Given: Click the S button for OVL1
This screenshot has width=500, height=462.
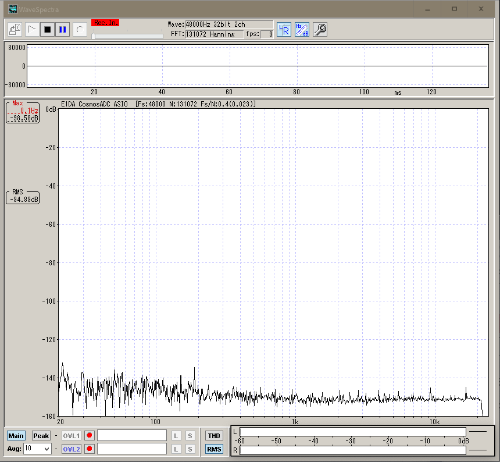Looking at the screenshot, I should 190,436.
